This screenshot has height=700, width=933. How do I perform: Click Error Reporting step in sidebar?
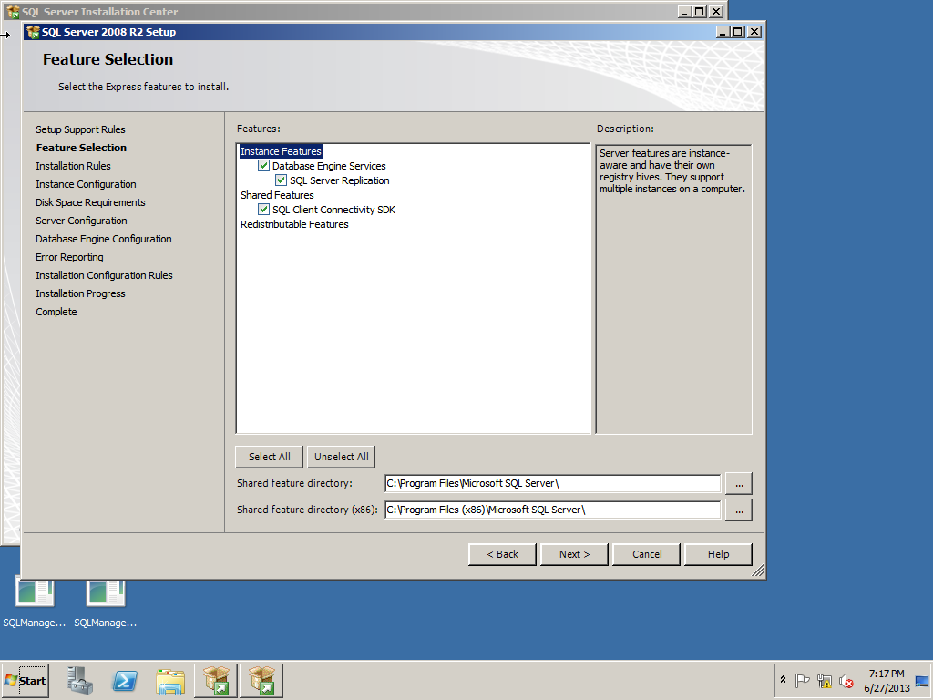pyautogui.click(x=69, y=257)
